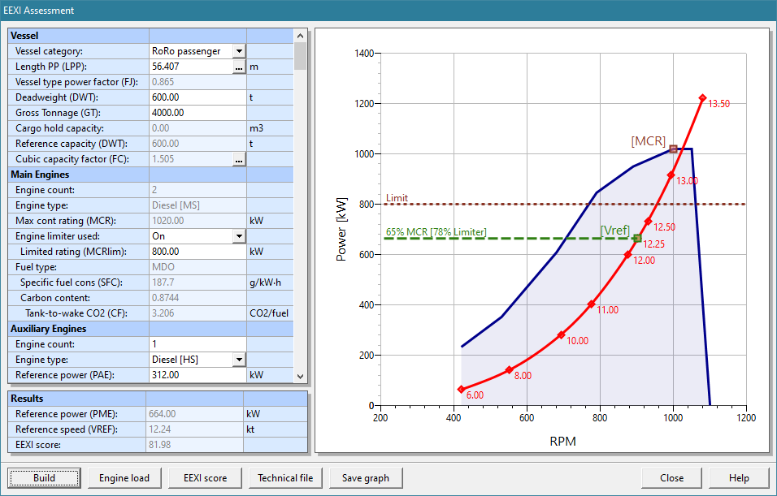This screenshot has height=496, width=777.
Task: Open the auxiliary Engine type dropdown
Action: (x=239, y=360)
